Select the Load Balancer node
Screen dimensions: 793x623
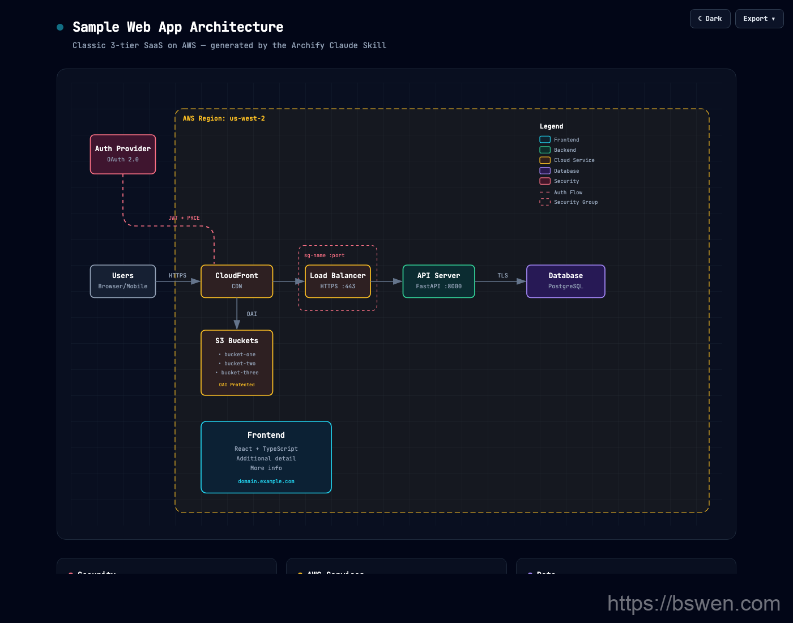(338, 281)
